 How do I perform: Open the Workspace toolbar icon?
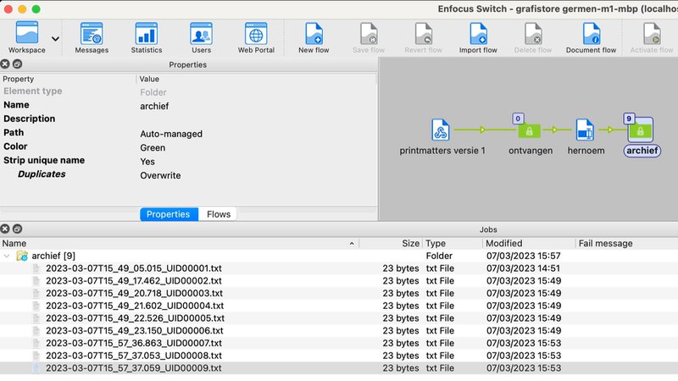pos(27,34)
